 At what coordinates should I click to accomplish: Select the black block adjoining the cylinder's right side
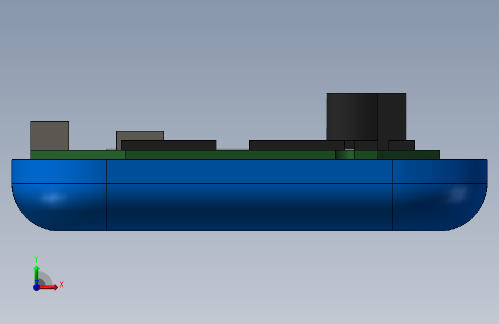(x=392, y=116)
